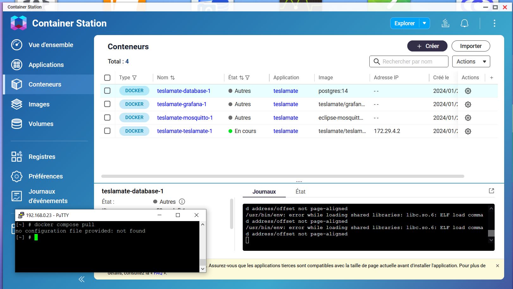Click the info icon next to Autres state
Viewport: 513px width, 289px height.
[182, 202]
